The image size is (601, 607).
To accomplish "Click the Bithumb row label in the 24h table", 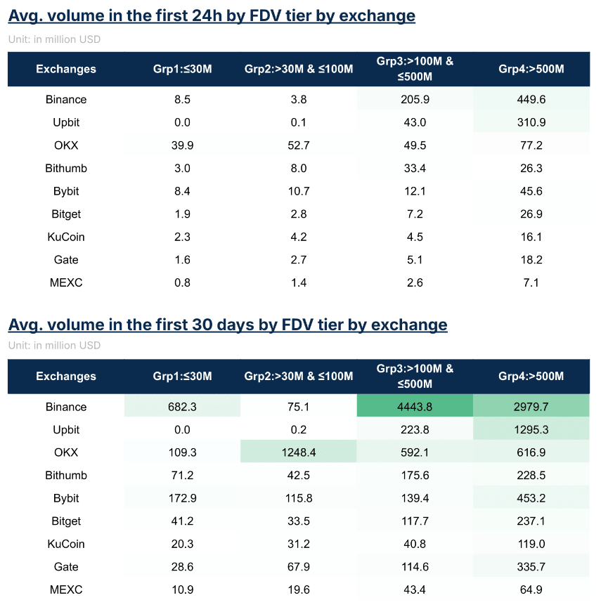I will pos(66,169).
